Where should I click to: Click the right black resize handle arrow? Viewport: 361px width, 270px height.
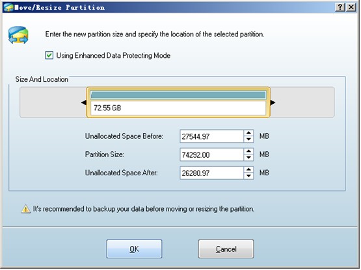point(273,103)
